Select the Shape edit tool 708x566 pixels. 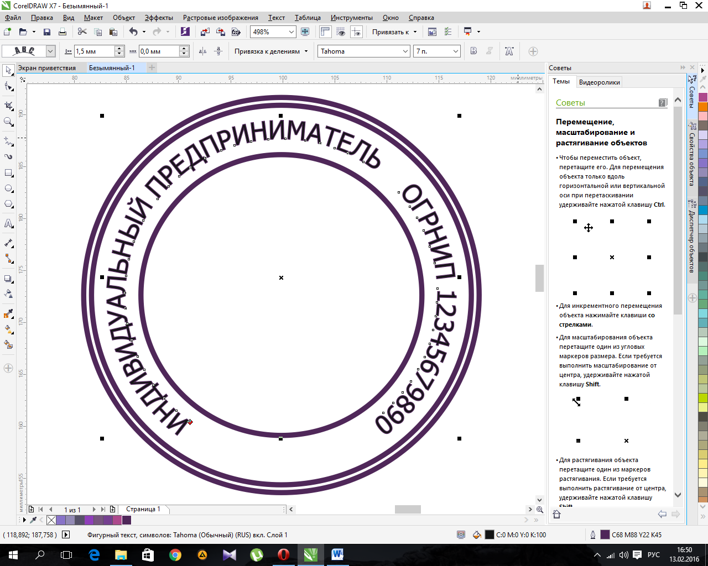(x=8, y=87)
